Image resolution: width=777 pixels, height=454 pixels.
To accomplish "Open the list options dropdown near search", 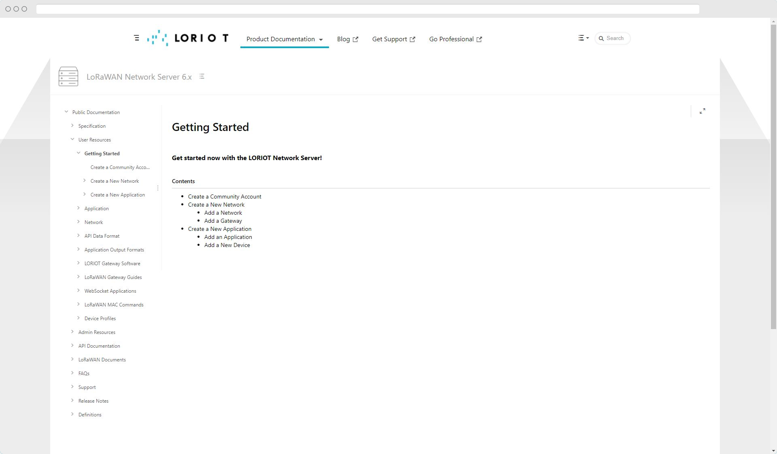I will pos(584,38).
